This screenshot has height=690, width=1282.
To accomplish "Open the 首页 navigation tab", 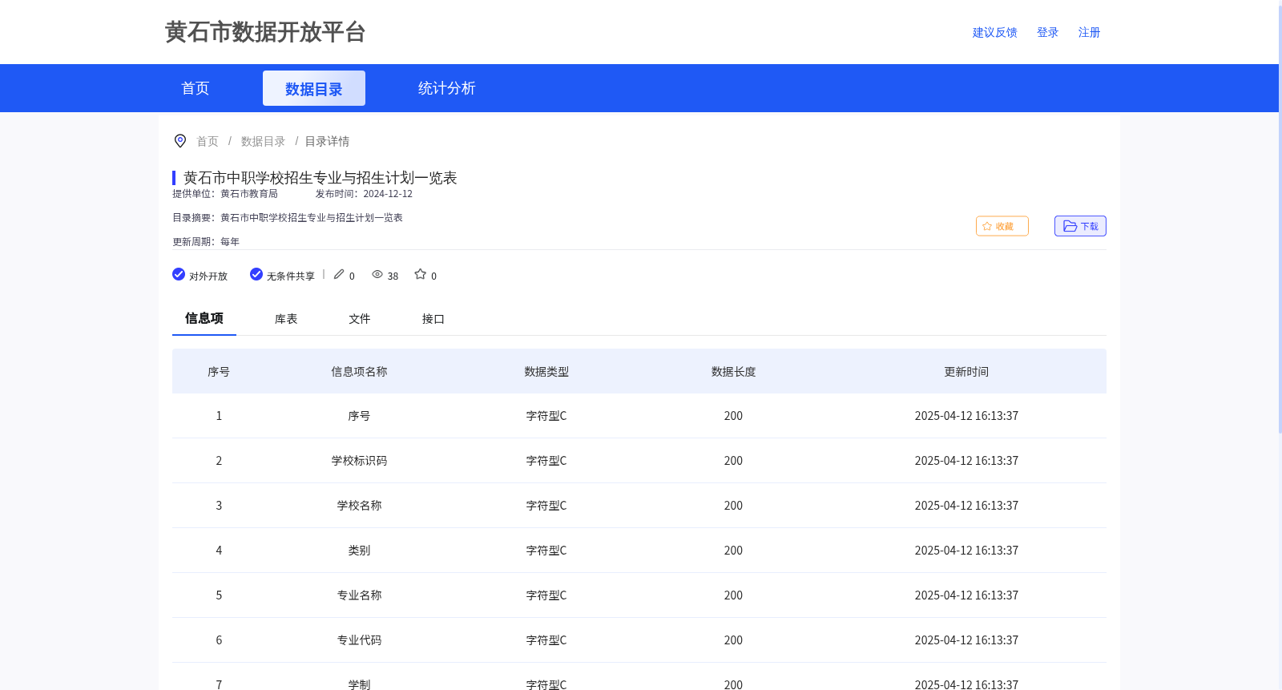I will coord(196,88).
